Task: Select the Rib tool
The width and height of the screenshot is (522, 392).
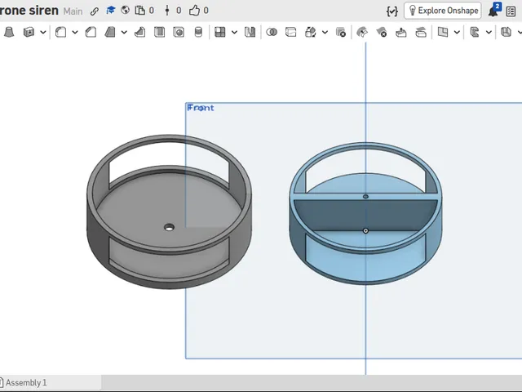Action: (x=139, y=33)
